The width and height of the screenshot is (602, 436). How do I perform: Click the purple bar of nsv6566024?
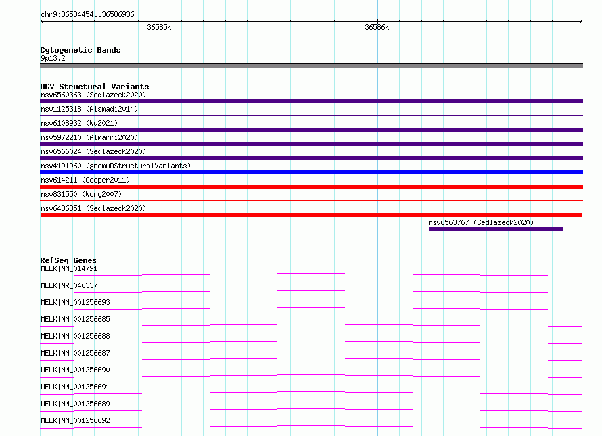(x=311, y=158)
